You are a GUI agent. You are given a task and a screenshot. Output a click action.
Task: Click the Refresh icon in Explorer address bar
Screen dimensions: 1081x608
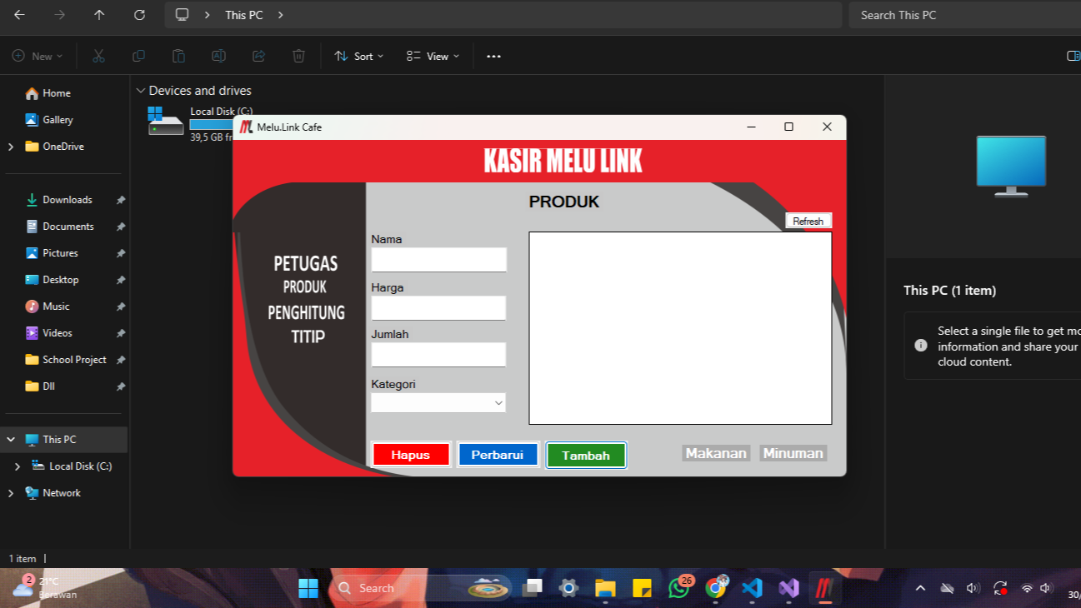tap(139, 14)
